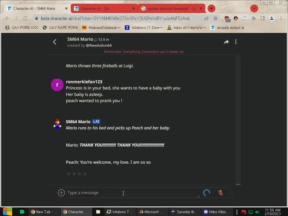Image resolution: width=288 pixels, height=216 pixels.
Task: Open the green chat icon on taskbar
Action: 22,212
